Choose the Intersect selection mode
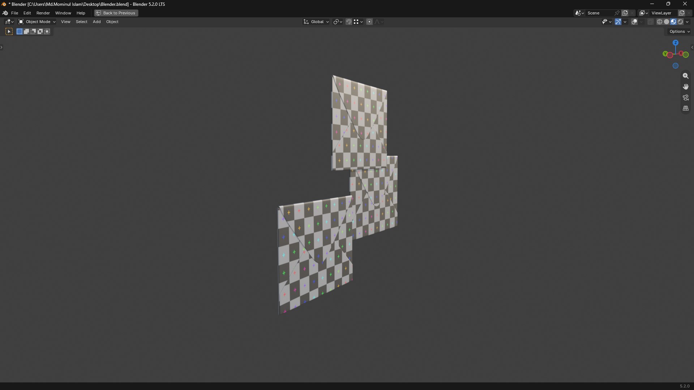Viewport: 694px width, 390px height. coord(47,32)
